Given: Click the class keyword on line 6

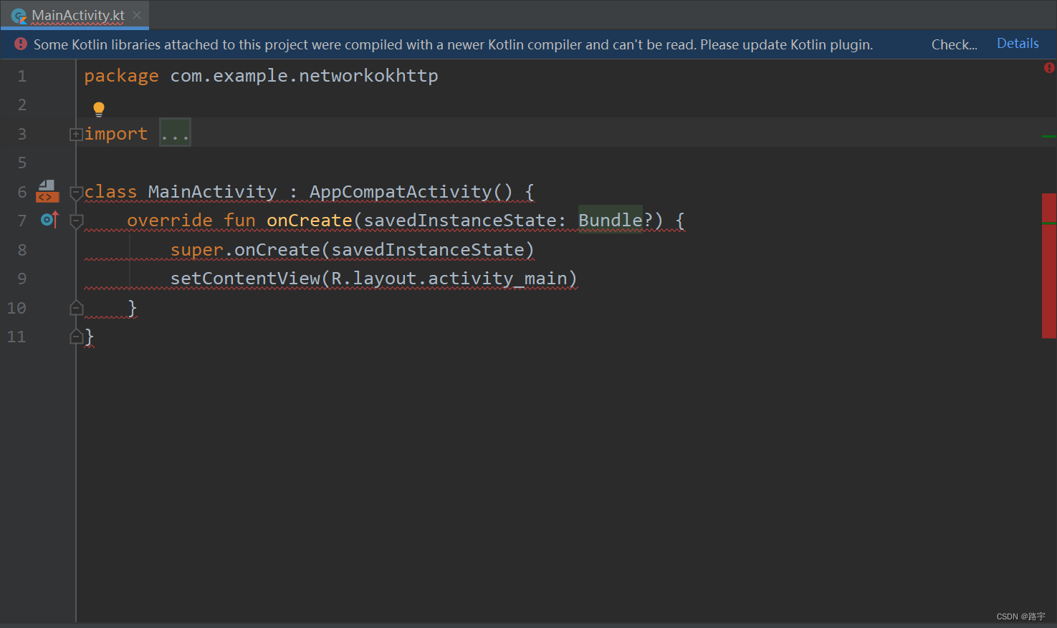Looking at the screenshot, I should [110, 192].
